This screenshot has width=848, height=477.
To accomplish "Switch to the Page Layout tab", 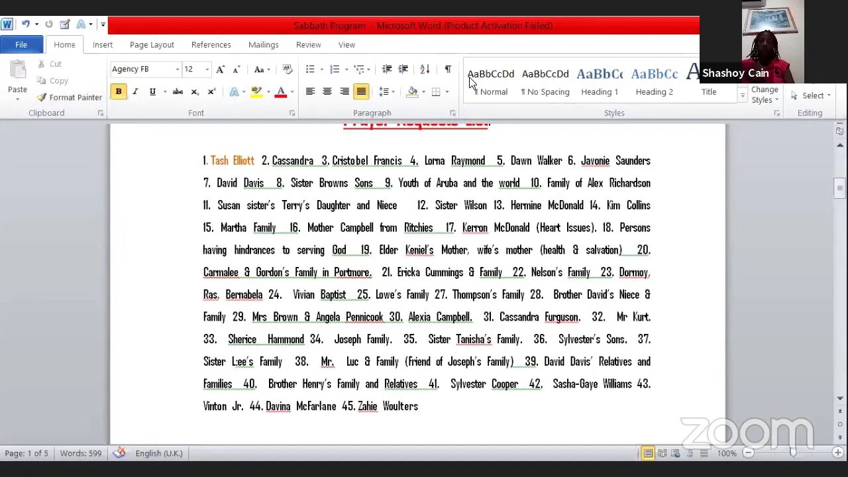I will pos(152,44).
